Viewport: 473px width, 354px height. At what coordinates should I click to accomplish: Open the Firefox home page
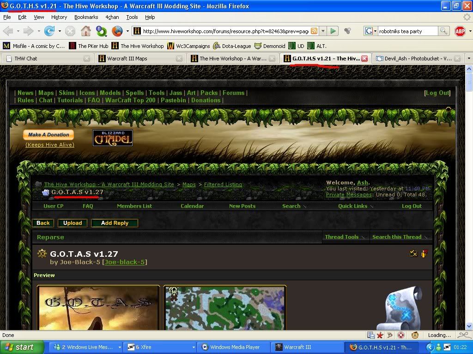click(x=86, y=31)
